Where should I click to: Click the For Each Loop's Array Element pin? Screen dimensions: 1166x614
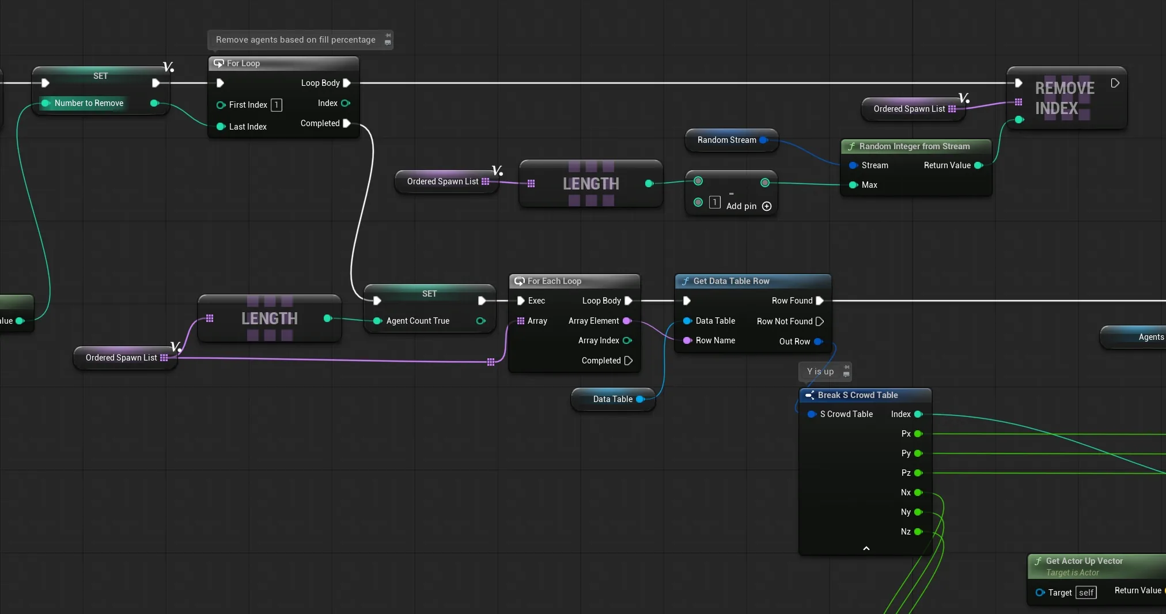tap(627, 321)
